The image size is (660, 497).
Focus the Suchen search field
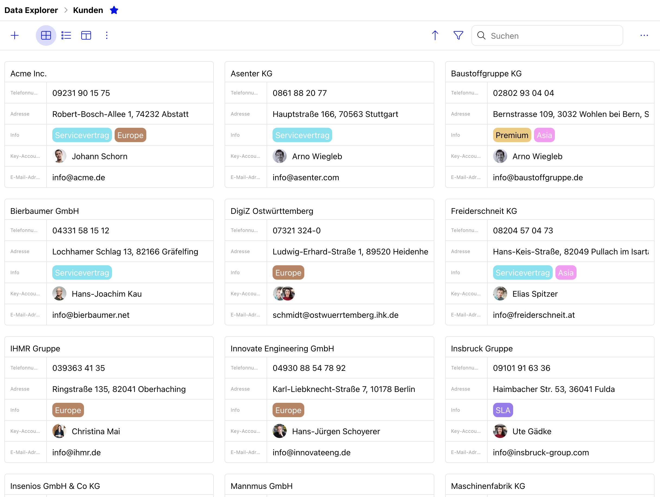coord(547,35)
